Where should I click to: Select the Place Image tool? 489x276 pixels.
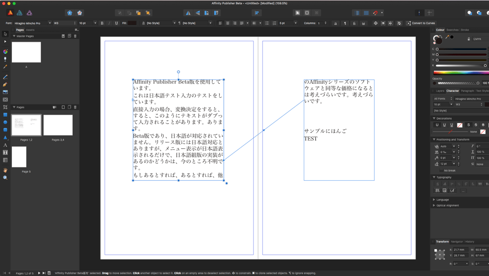tap(5, 92)
